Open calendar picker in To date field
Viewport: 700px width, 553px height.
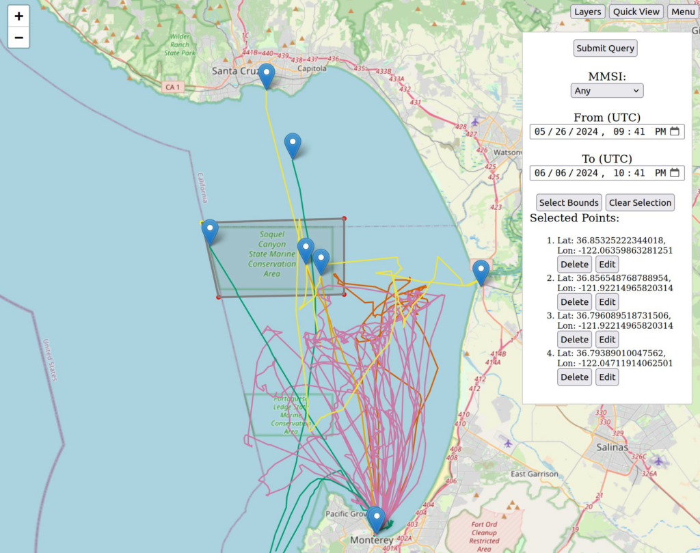click(x=674, y=173)
